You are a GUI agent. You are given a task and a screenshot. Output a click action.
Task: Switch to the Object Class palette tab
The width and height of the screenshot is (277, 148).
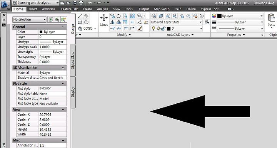click(x=73, y=61)
